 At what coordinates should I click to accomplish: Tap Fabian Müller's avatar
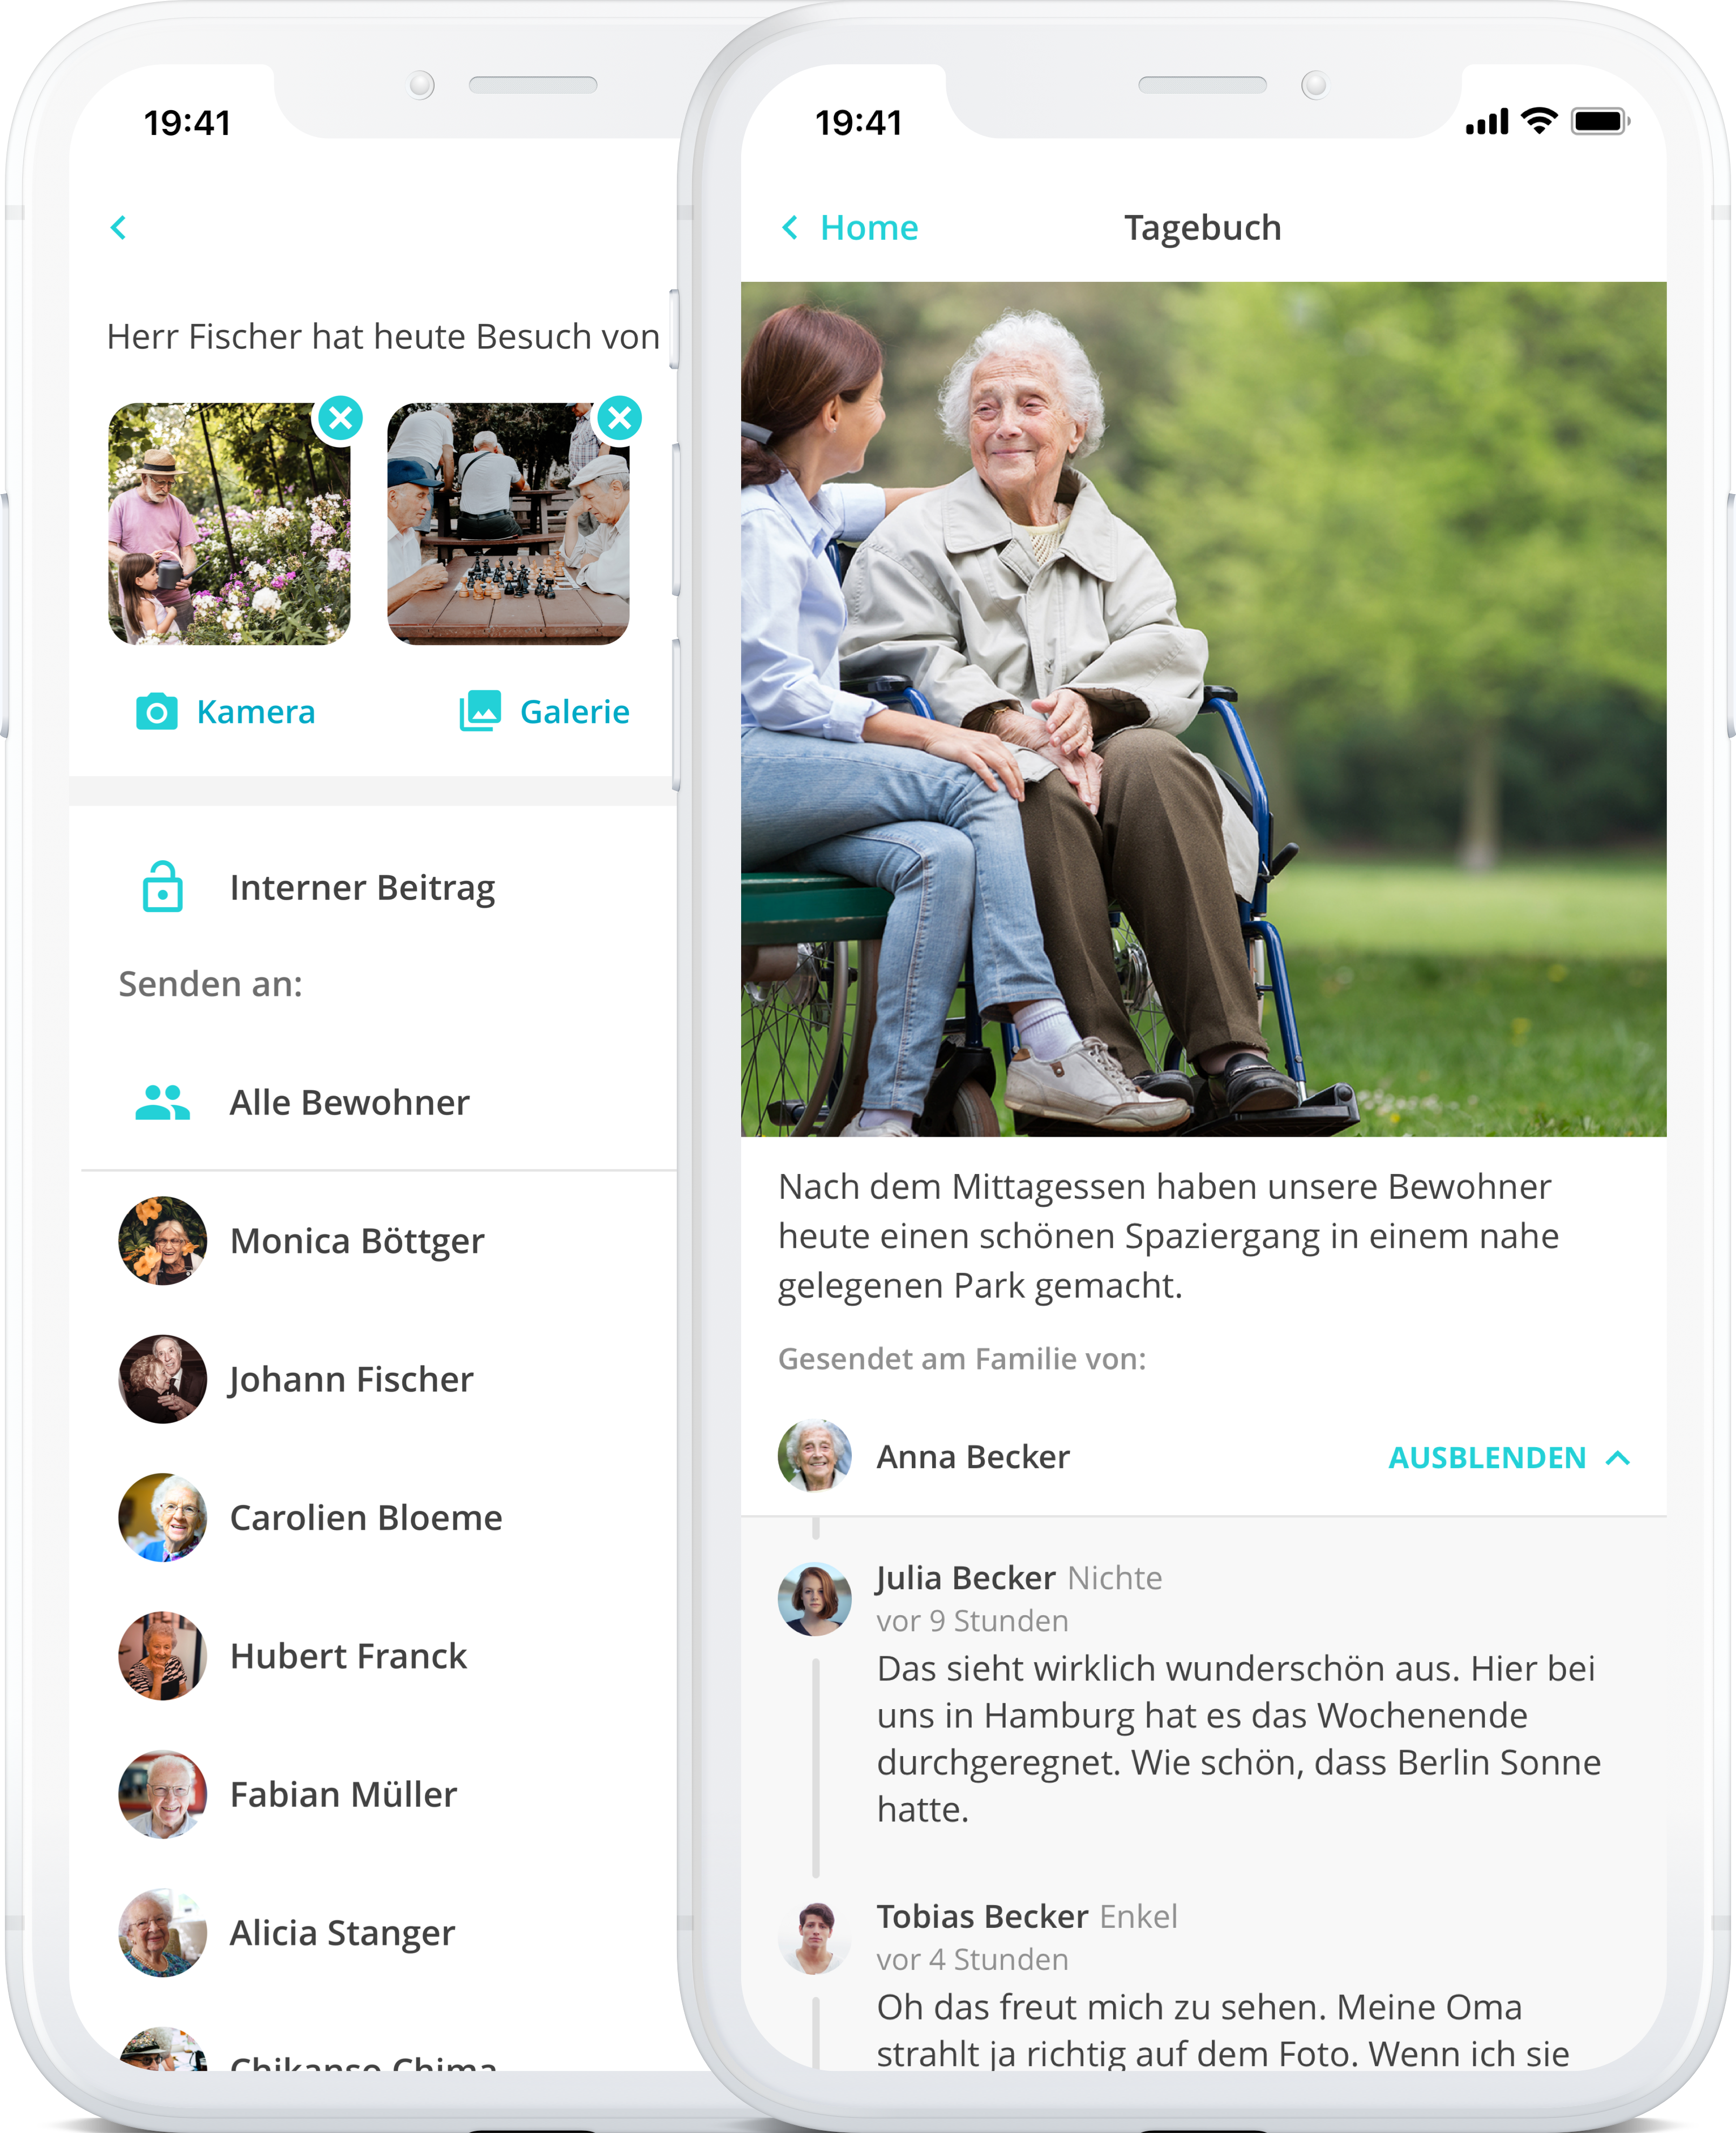pyautogui.click(x=163, y=1794)
